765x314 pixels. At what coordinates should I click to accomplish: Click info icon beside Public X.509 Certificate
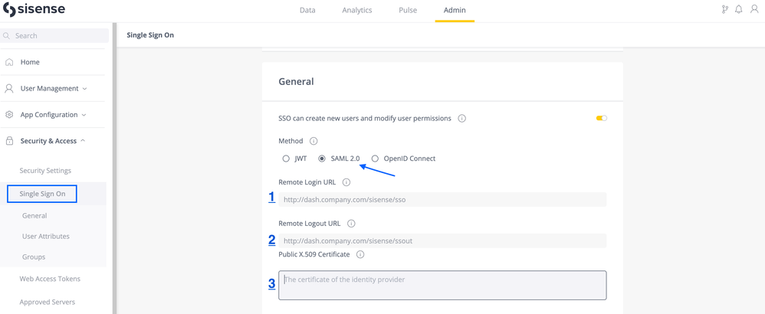tap(360, 254)
